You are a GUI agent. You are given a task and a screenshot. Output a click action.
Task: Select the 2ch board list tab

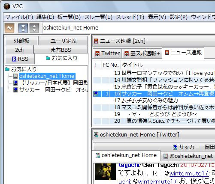19,50
